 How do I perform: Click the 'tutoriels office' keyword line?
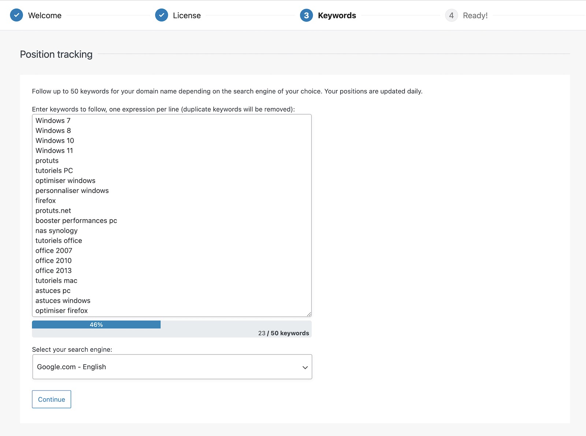pos(59,241)
